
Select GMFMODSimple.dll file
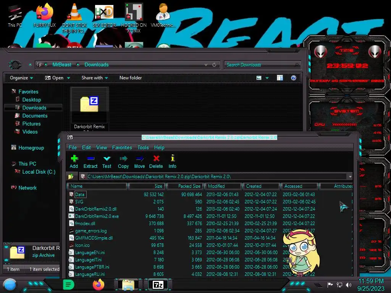[94, 238]
